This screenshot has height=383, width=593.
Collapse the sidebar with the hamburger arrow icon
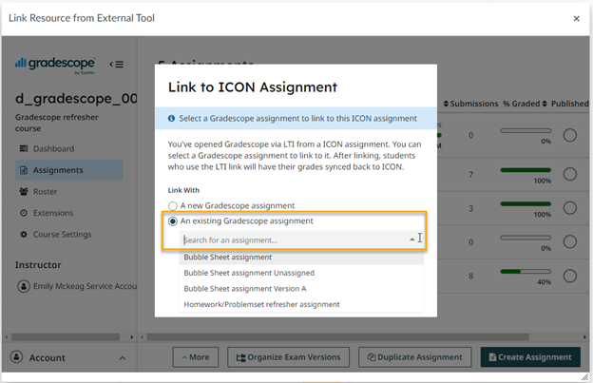pos(117,65)
